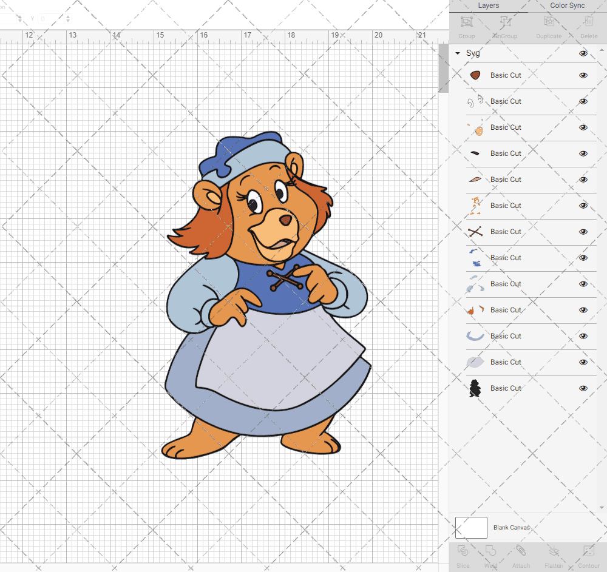Select the orange muzzle layer thumbnail
Viewport: 607px width, 572px height.
tap(476, 127)
